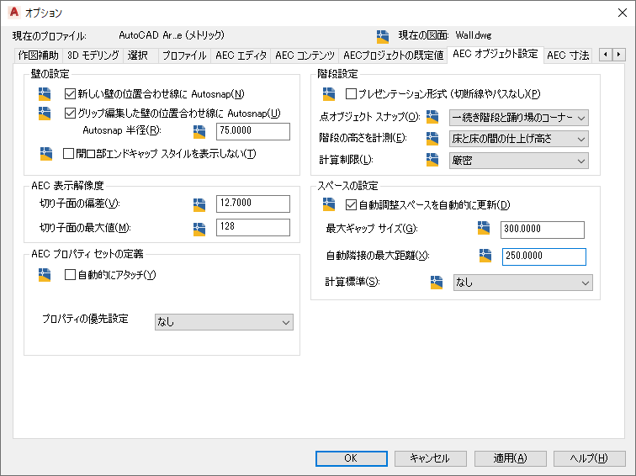Click drawing icon beside 開口部エンドキャップ checkbox
This screenshot has height=476, width=636.
(46, 154)
